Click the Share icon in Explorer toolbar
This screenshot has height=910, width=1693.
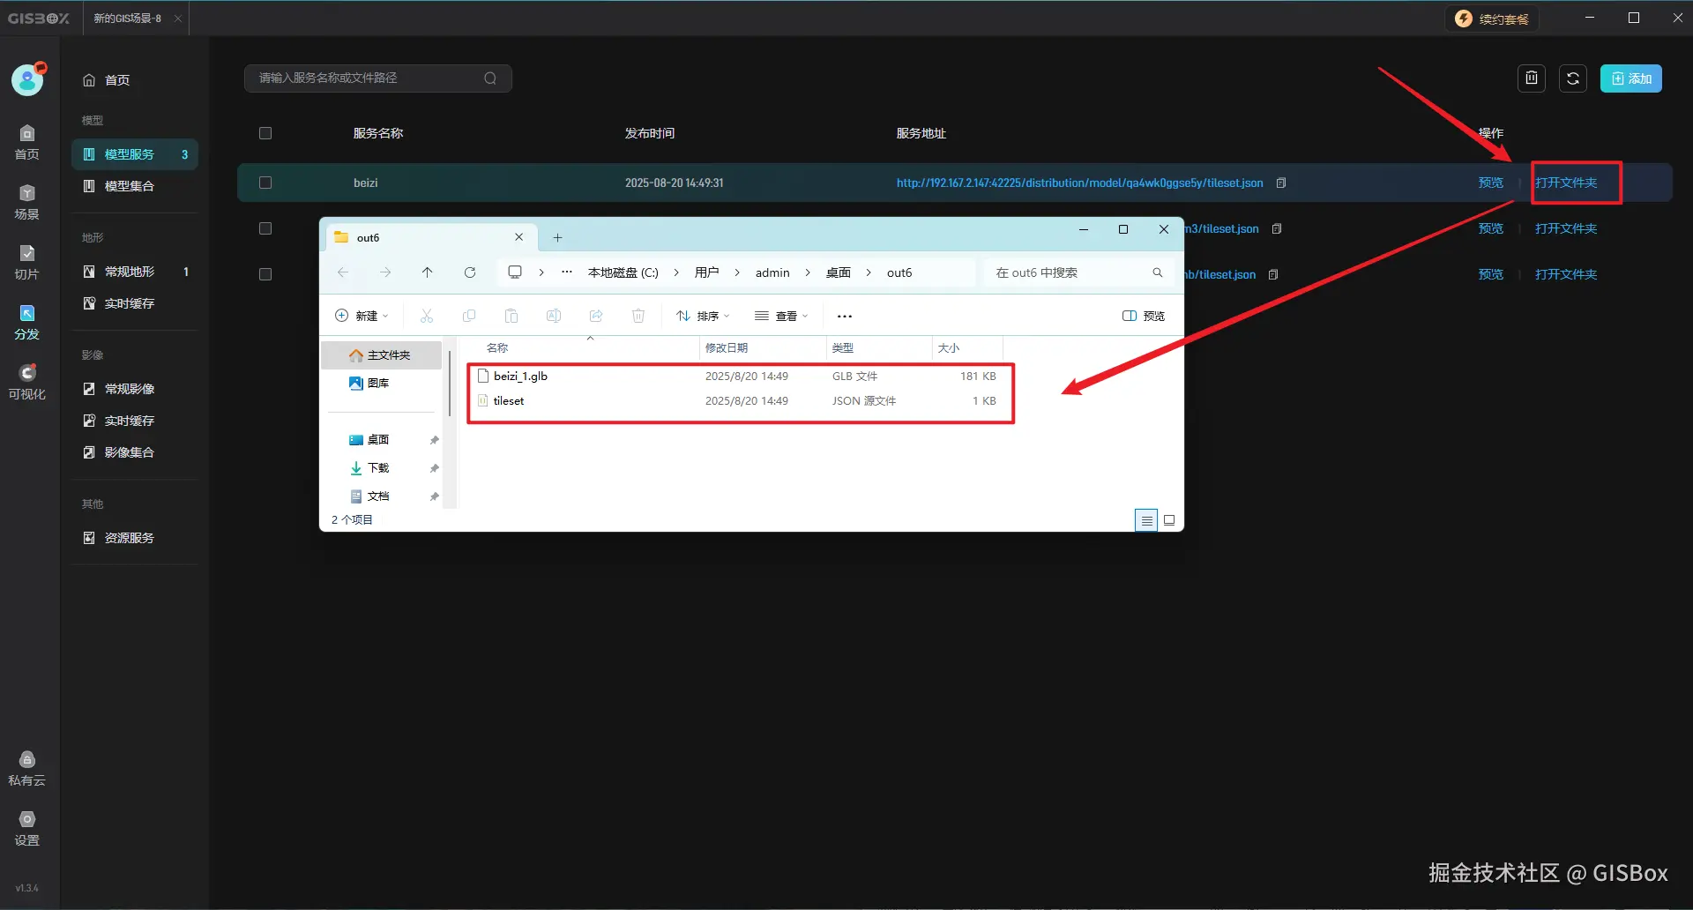(x=596, y=316)
